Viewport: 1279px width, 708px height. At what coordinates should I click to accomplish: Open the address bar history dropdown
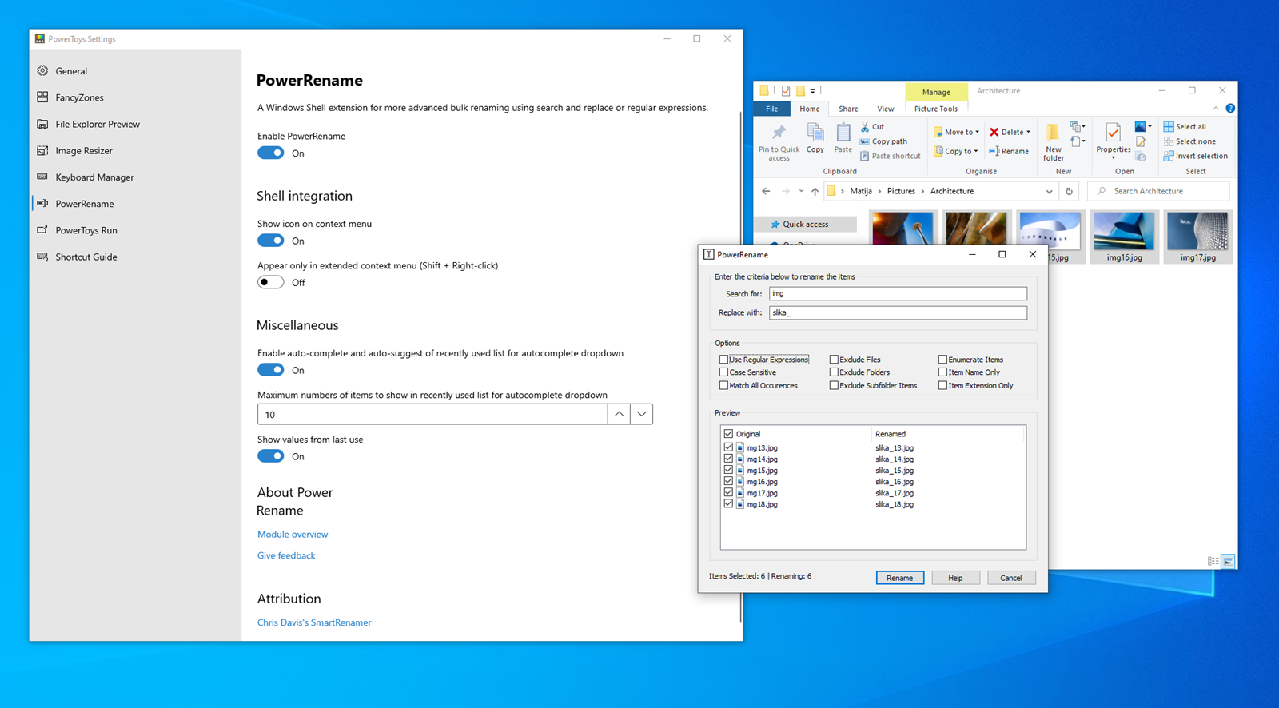pos(1049,192)
